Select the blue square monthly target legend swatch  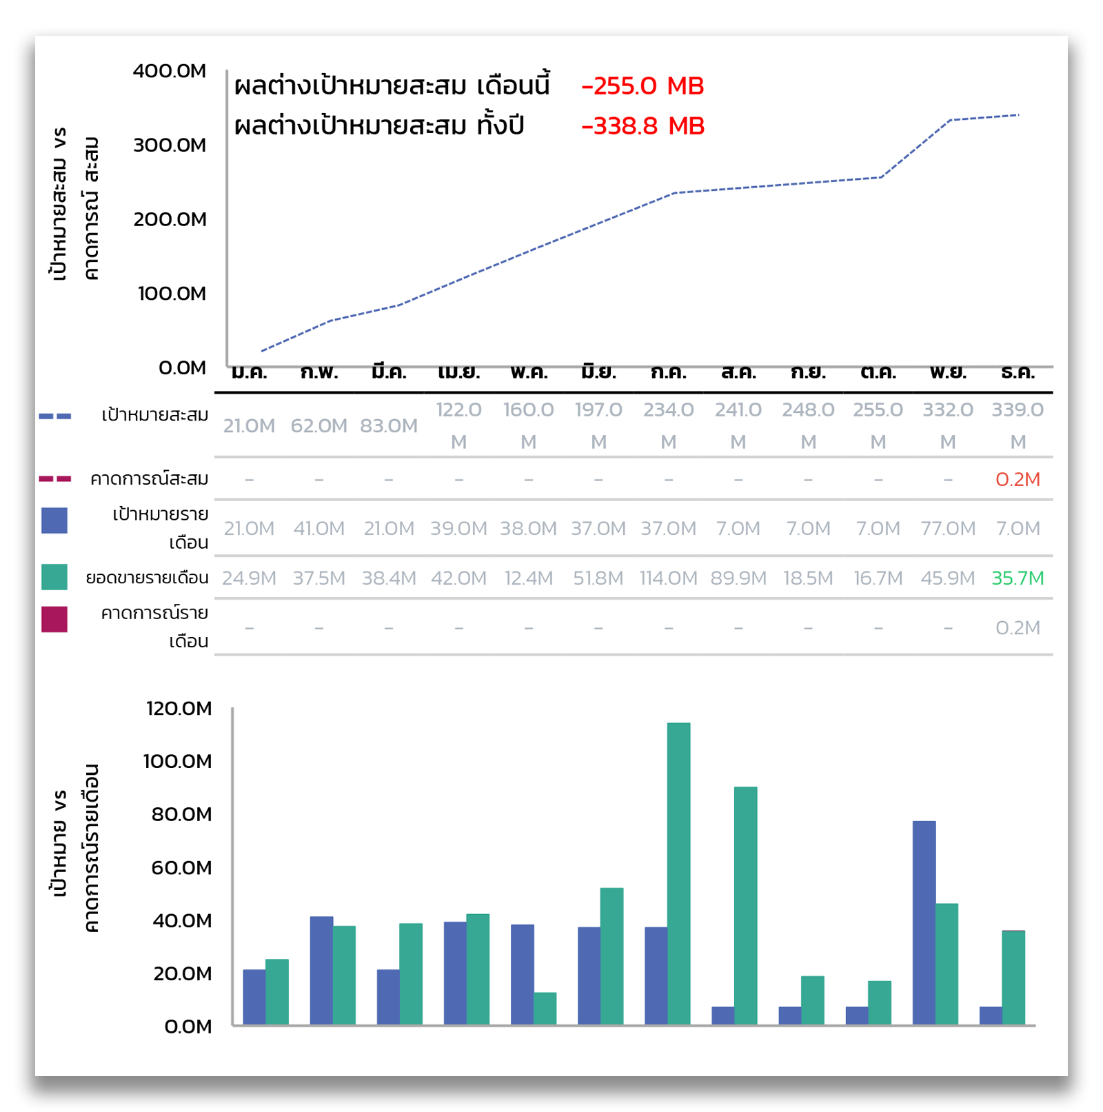click(x=54, y=520)
